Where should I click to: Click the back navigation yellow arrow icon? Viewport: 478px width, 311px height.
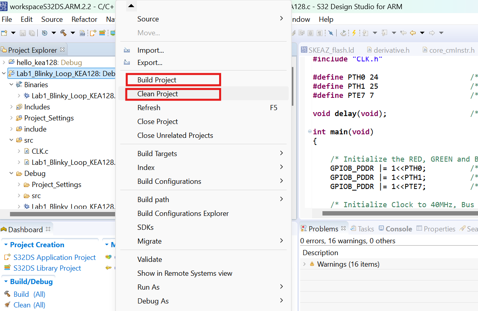(x=413, y=32)
